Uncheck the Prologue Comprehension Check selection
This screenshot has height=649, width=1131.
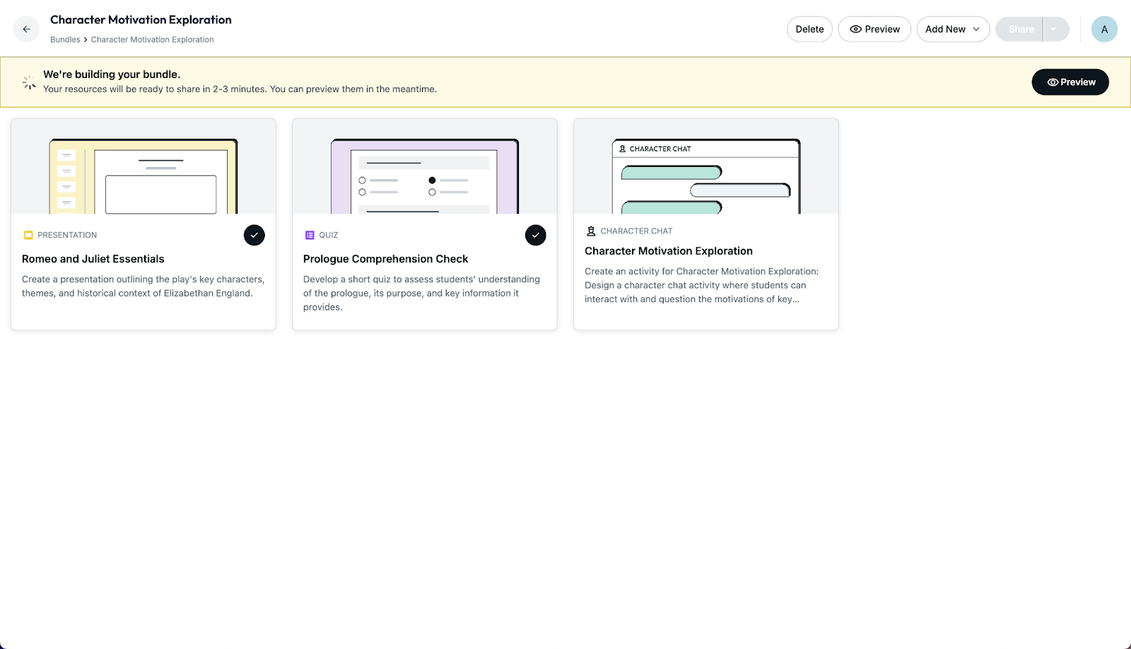click(x=536, y=235)
